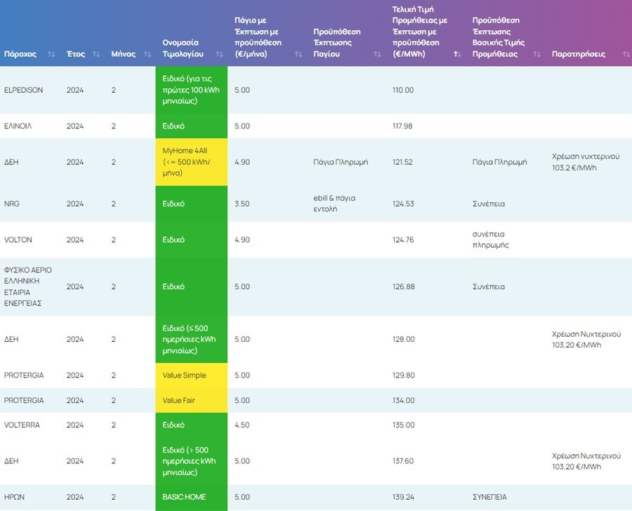Click the 135.00 price cell
The height and width of the screenshot is (511, 632).
point(404,425)
